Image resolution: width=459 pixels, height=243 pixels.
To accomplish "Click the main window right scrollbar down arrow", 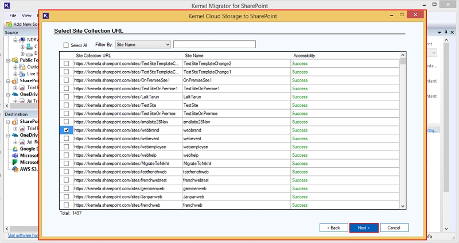I will (x=446, y=229).
